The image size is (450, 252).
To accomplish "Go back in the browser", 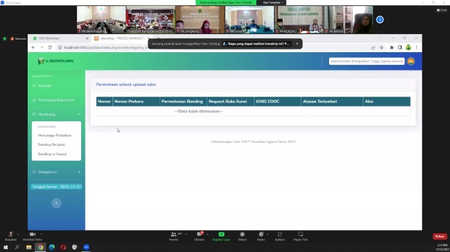I will pyautogui.click(x=33, y=47).
